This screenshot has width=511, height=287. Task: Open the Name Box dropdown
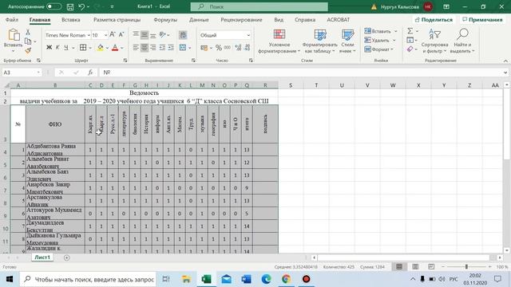38,73
